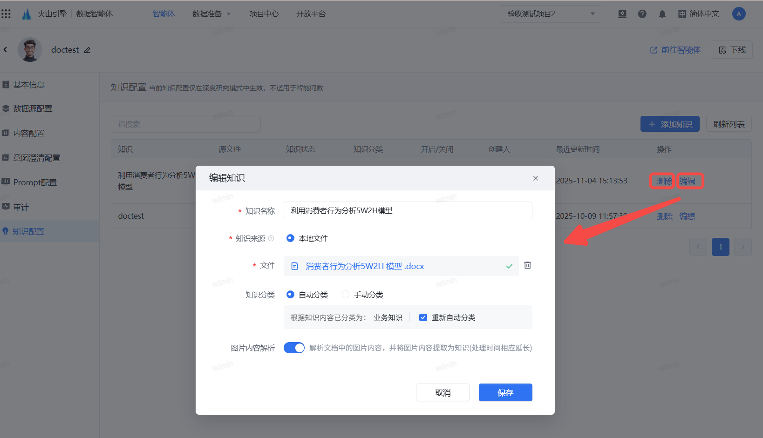Click the knowledge name input field

coord(408,210)
